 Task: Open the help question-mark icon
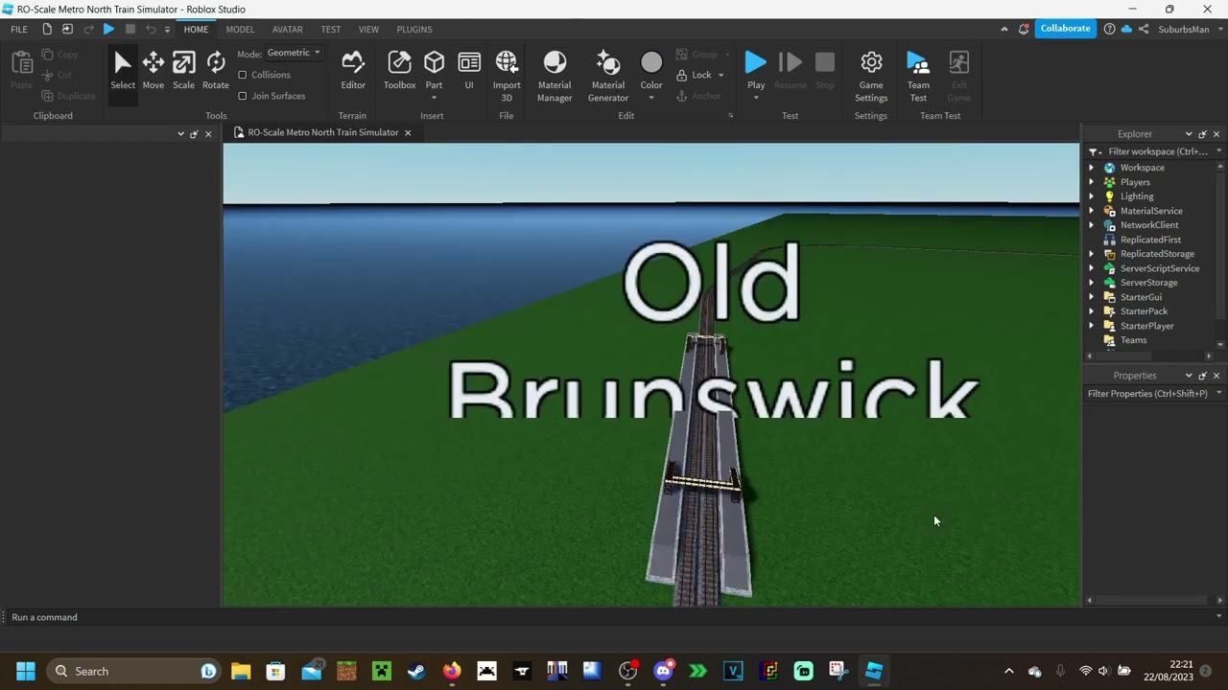tap(1110, 29)
